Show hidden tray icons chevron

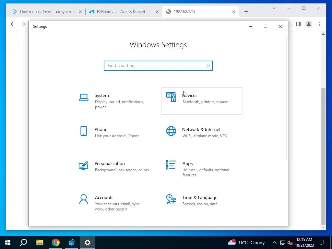click(x=274, y=243)
